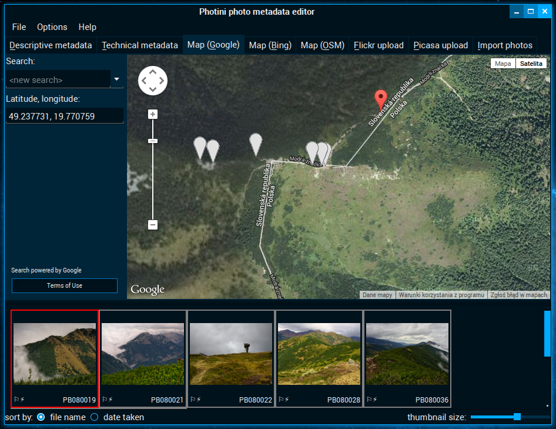Switch map to Mapa view
The width and height of the screenshot is (556, 429).
pos(503,64)
